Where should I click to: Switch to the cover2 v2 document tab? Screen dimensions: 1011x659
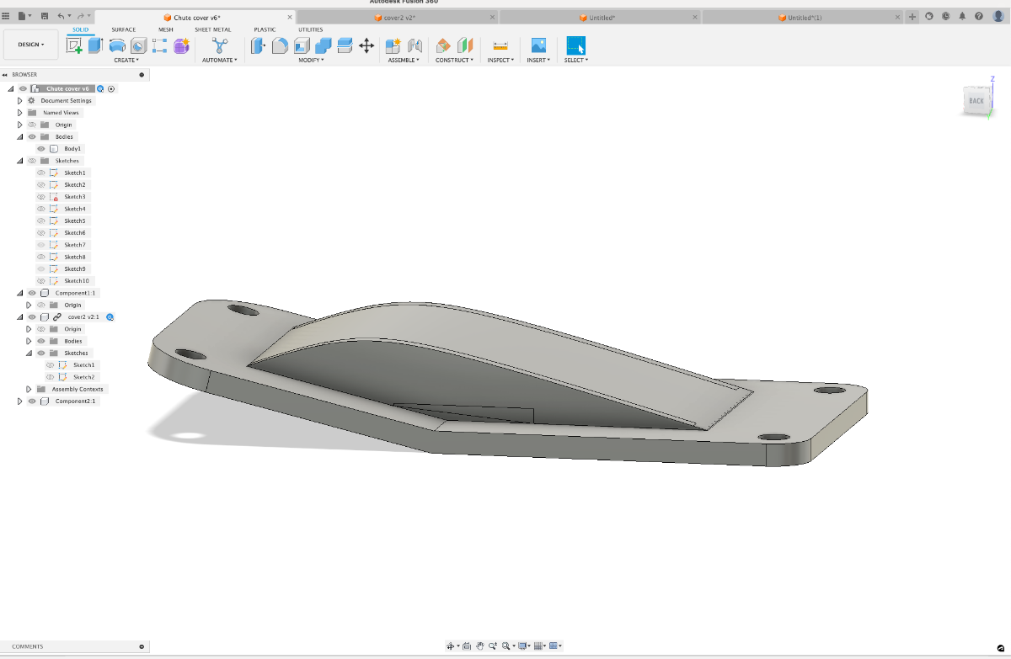coord(397,17)
